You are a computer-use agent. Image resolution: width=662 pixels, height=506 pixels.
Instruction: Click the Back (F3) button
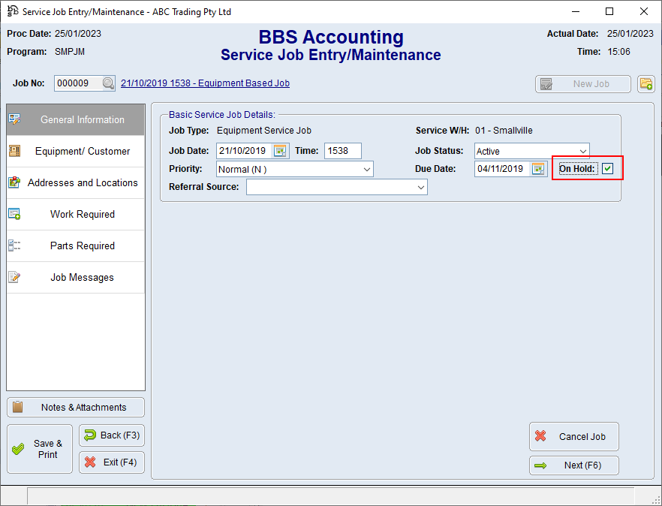[x=111, y=435]
